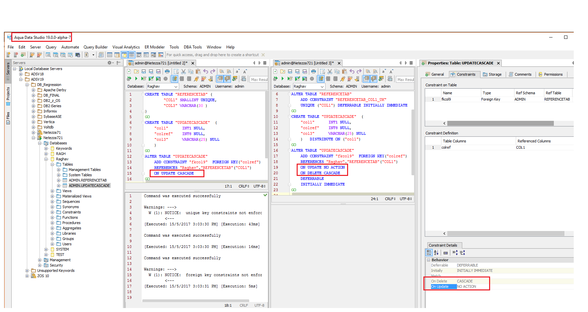Click the Undo arrow in Untitled 2 toolbar
The image size is (588, 312).
(205, 71)
